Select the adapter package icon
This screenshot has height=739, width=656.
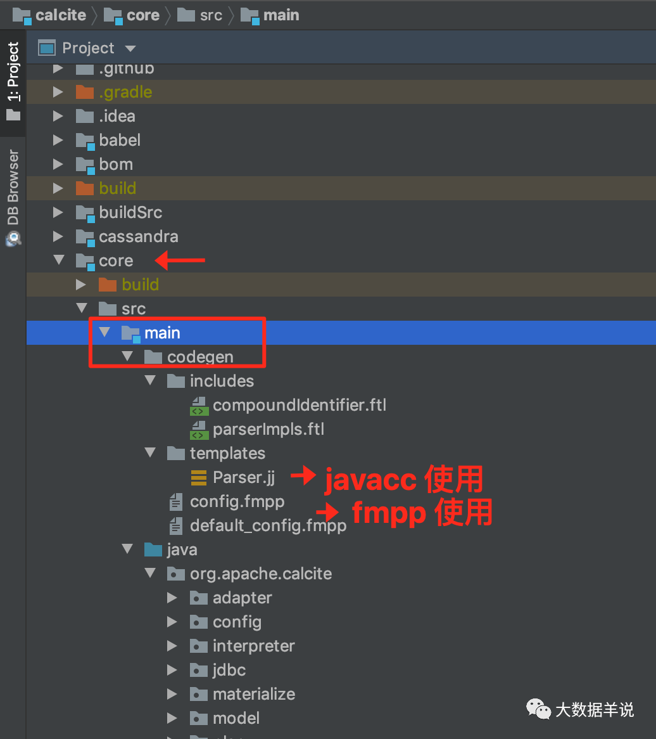pyautogui.click(x=199, y=598)
